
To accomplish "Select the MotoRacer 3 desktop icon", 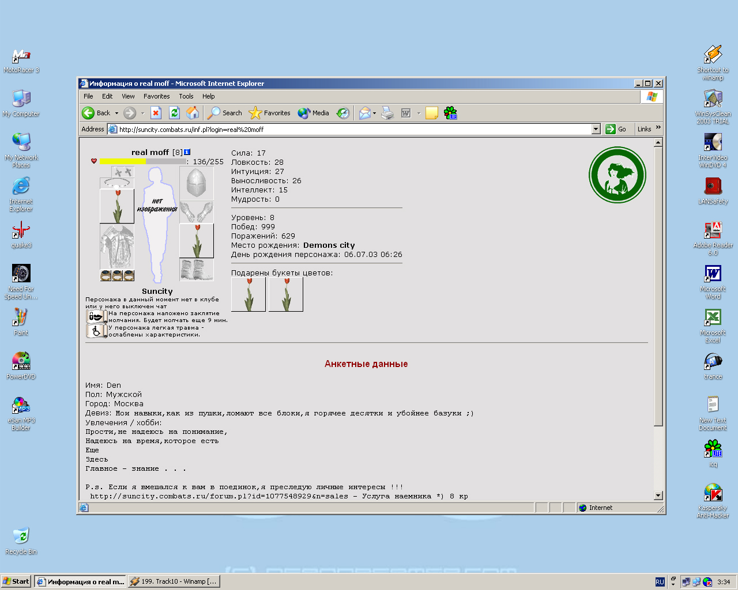I will (x=21, y=60).
